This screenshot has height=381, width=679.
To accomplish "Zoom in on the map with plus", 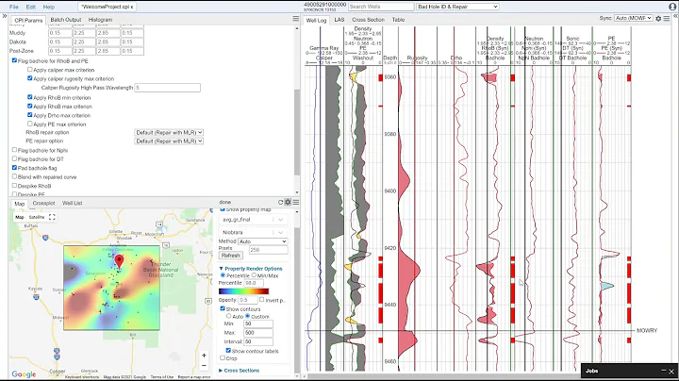I will point(204,356).
